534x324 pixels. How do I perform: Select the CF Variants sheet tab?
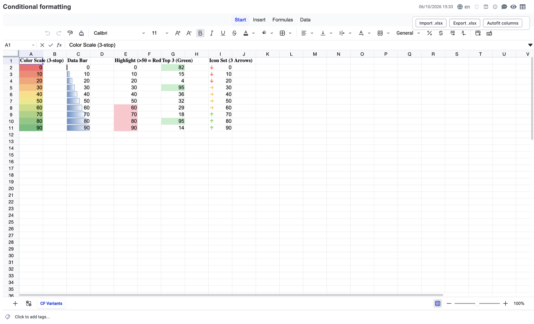coord(51,303)
